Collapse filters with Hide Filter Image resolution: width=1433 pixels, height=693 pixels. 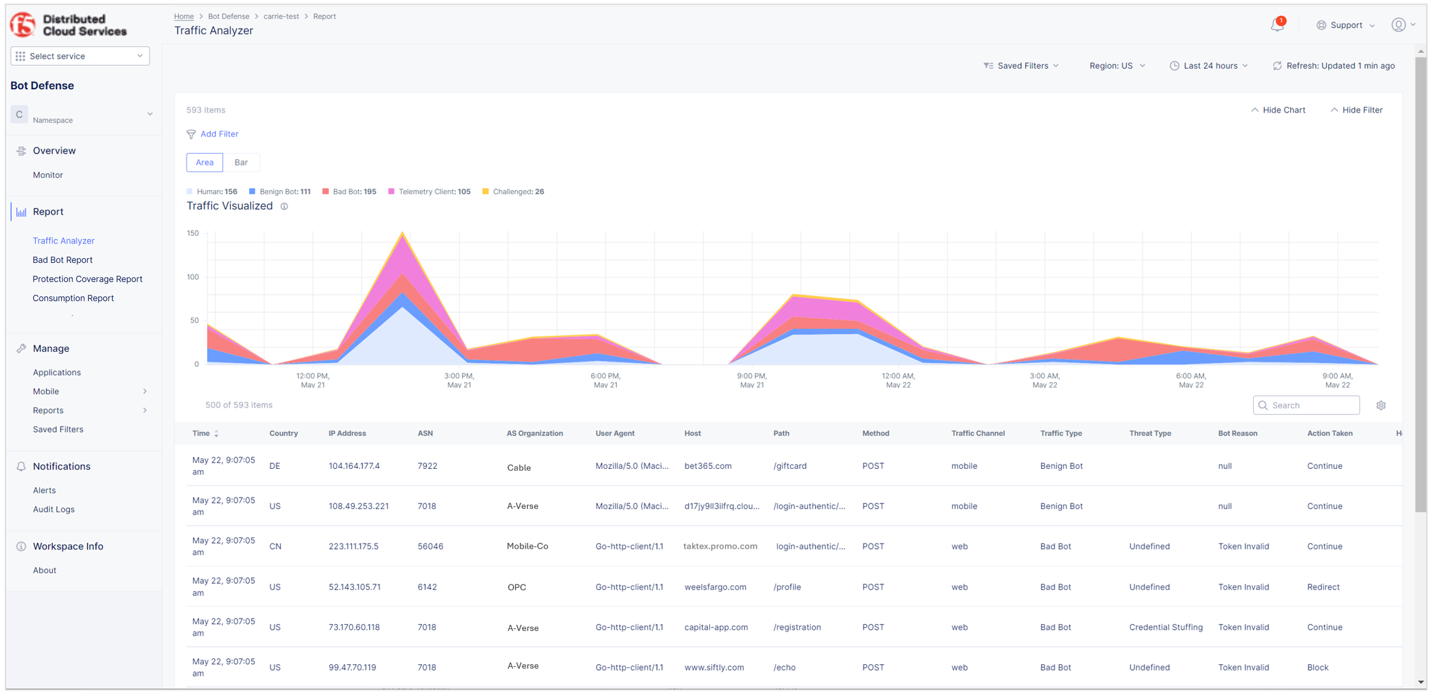1356,110
